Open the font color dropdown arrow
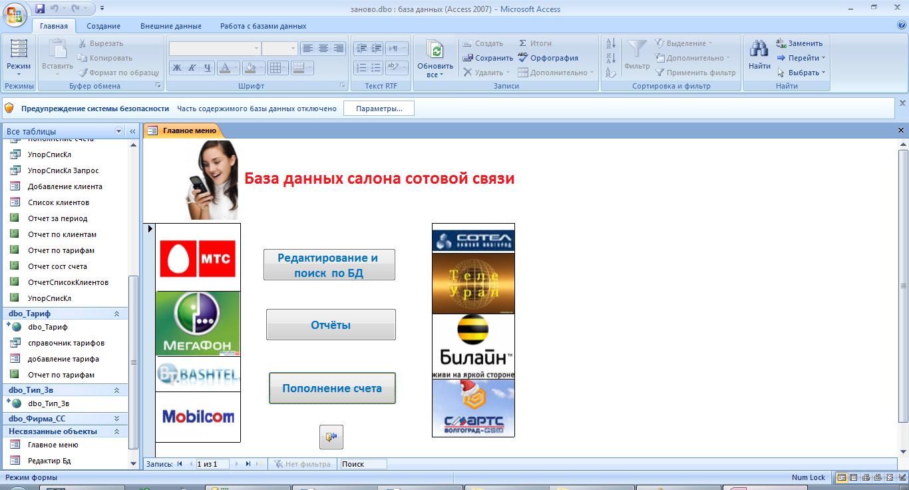 click(x=236, y=67)
